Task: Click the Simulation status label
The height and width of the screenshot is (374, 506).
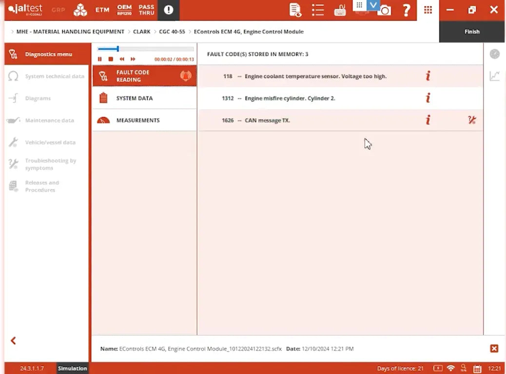Action: pyautogui.click(x=72, y=368)
